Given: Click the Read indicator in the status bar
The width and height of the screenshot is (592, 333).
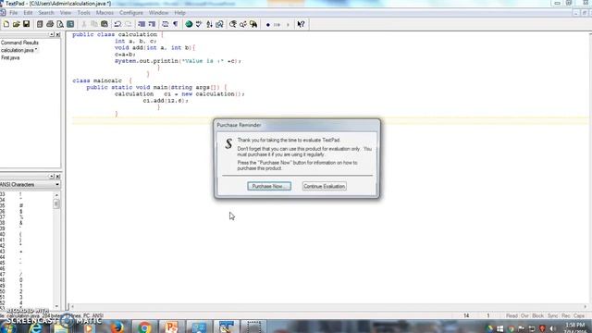Looking at the screenshot, I should click(512, 315).
